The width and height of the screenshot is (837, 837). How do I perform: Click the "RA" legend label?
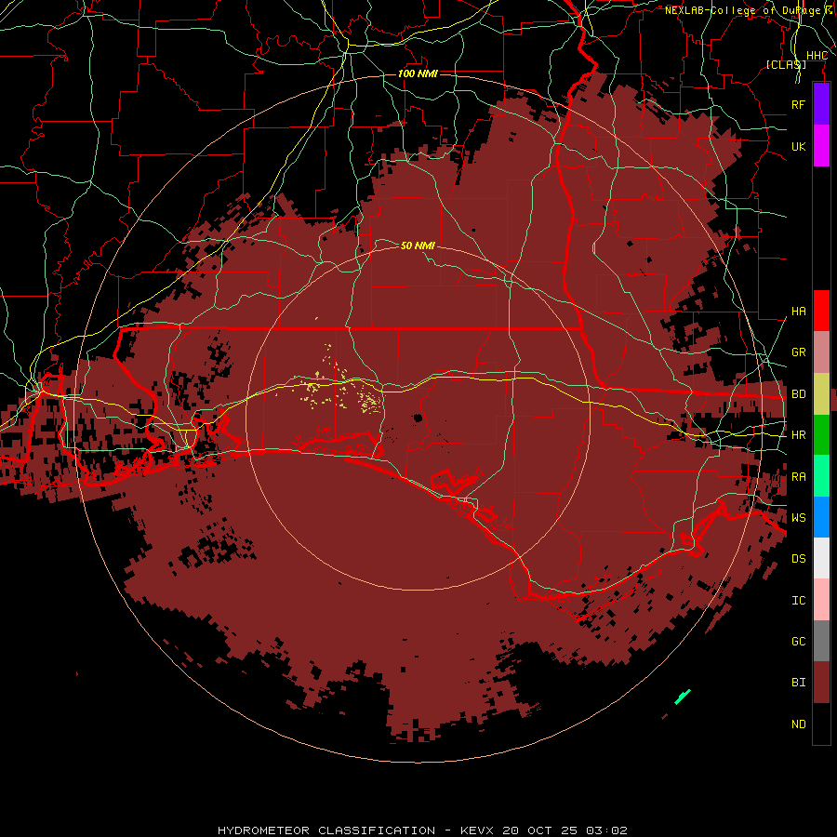coord(799,477)
